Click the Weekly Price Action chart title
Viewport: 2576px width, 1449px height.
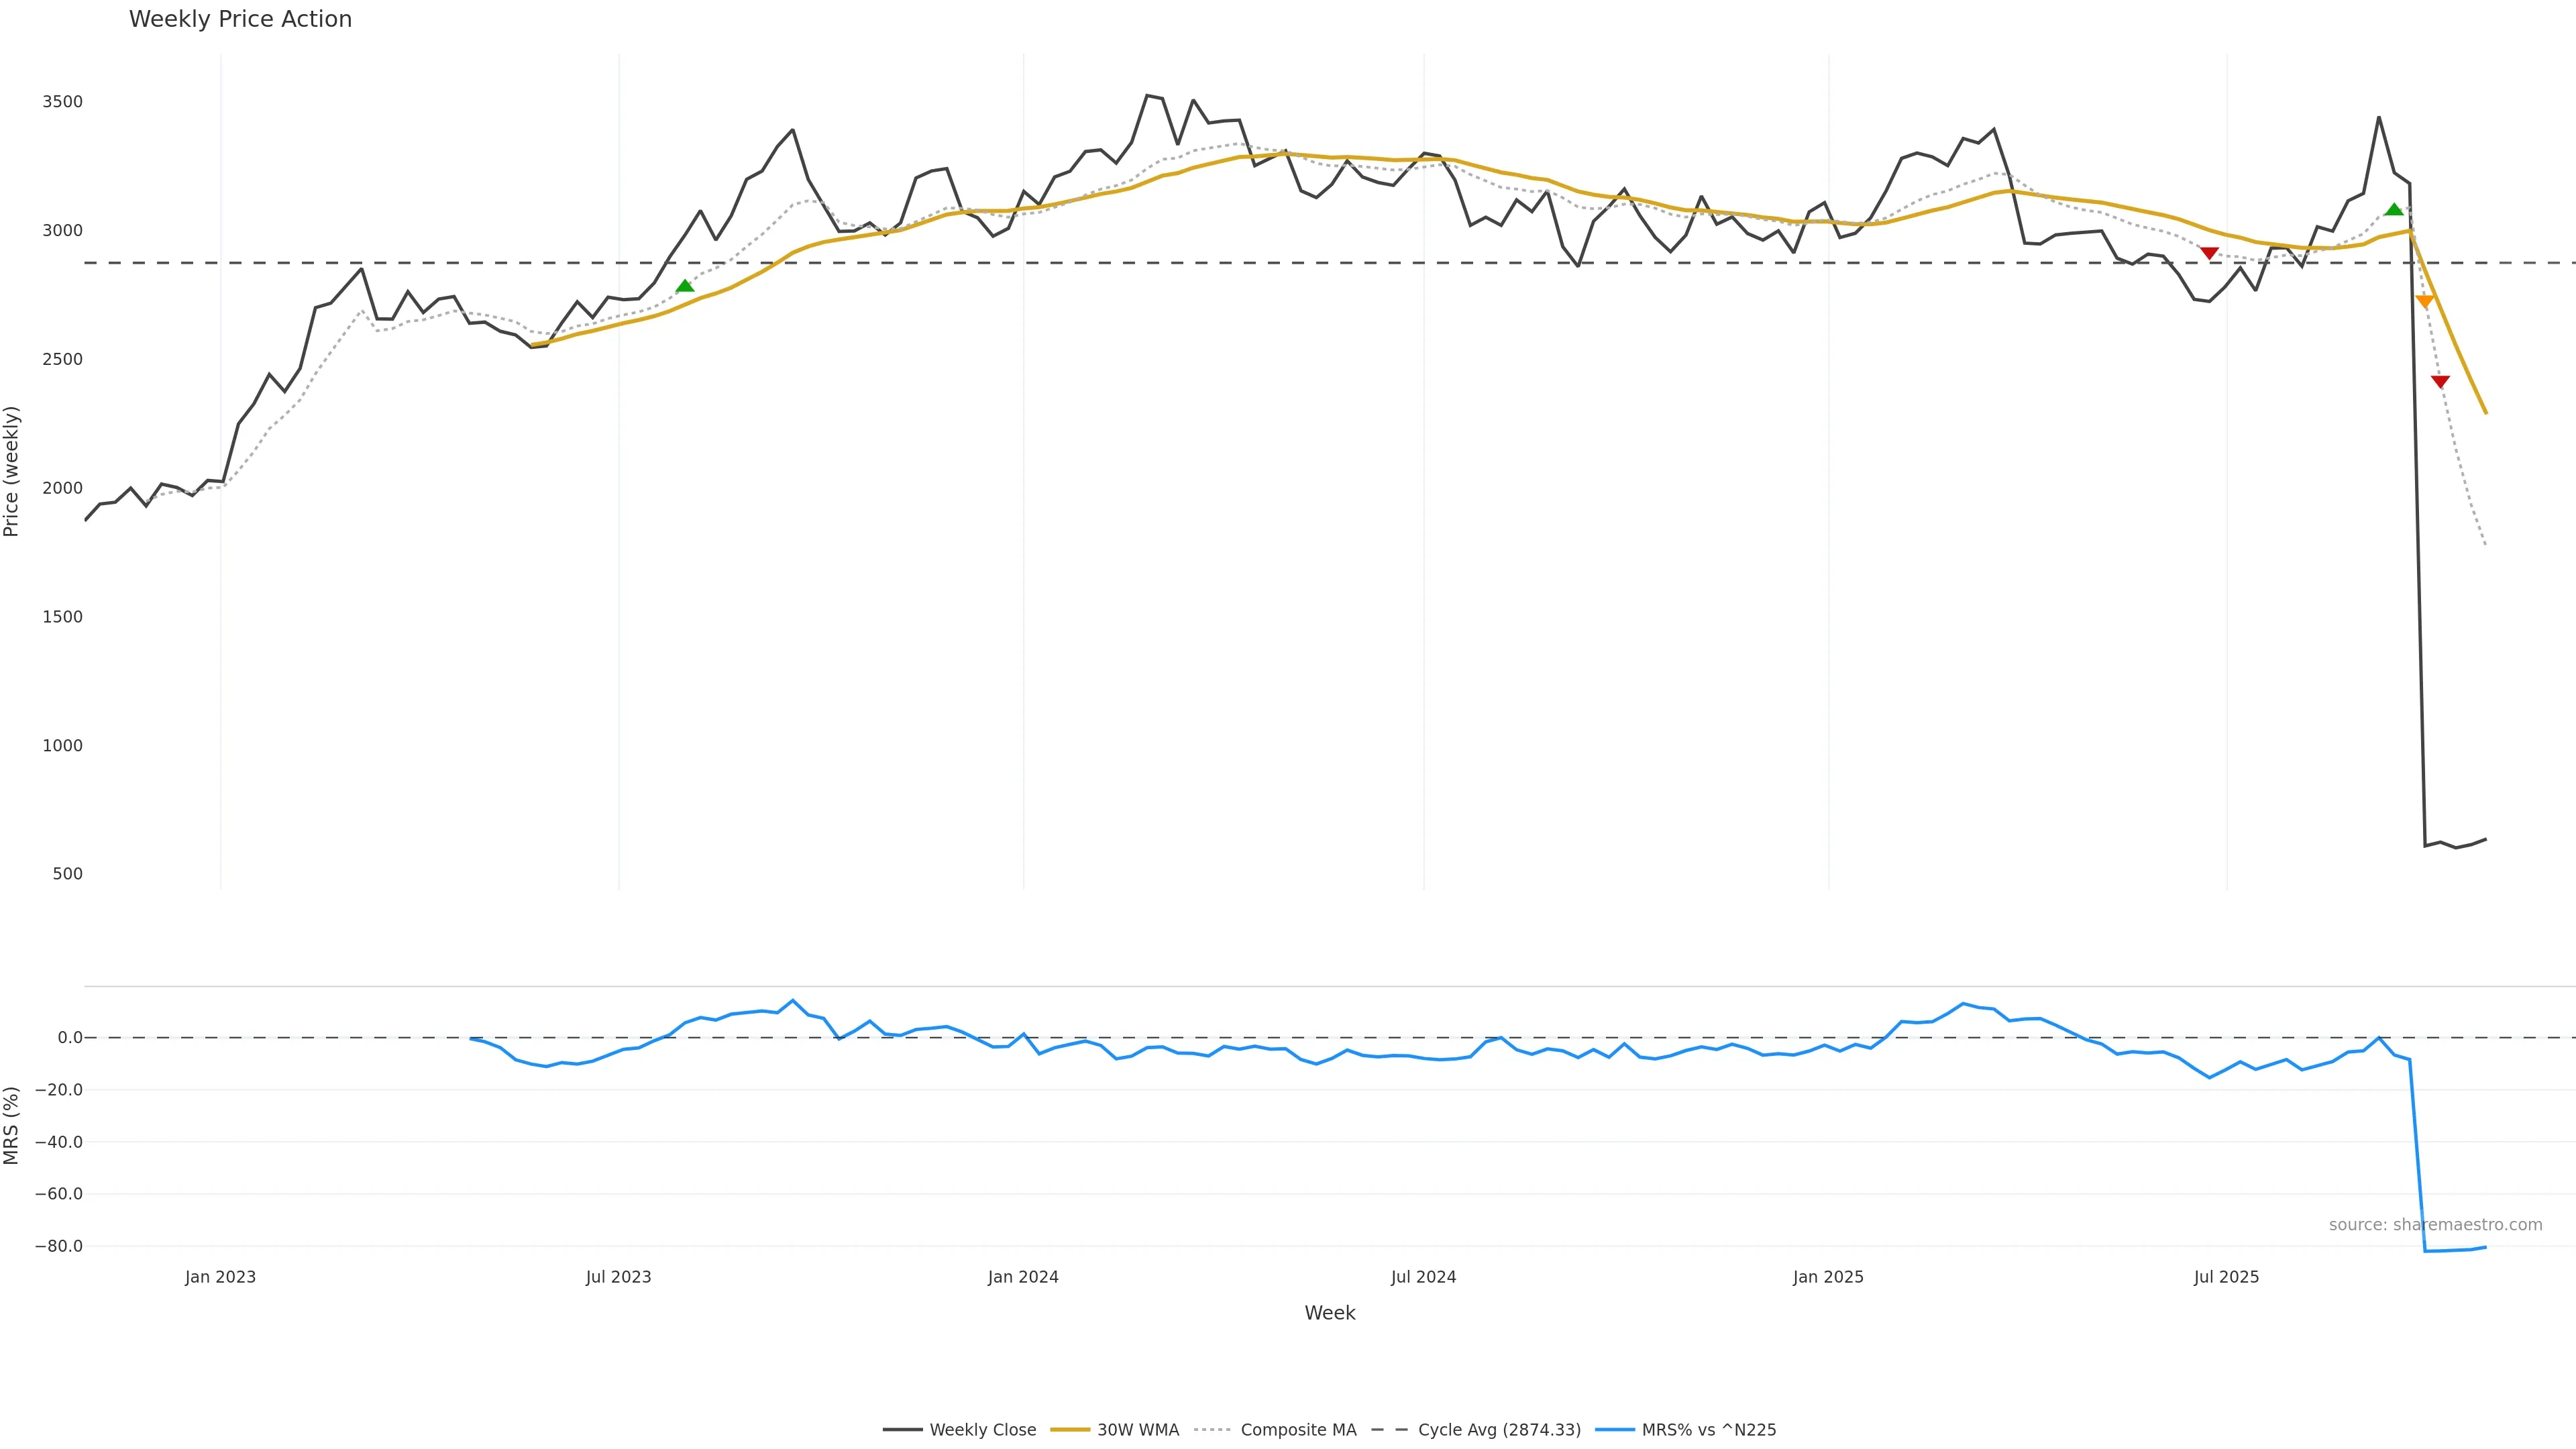[240, 19]
